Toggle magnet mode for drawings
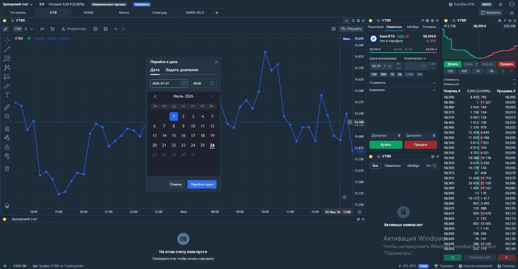The image size is (518, 269). pos(7,129)
